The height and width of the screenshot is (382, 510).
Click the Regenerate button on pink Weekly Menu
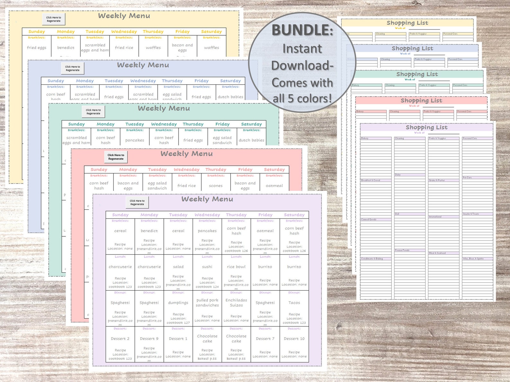click(116, 157)
